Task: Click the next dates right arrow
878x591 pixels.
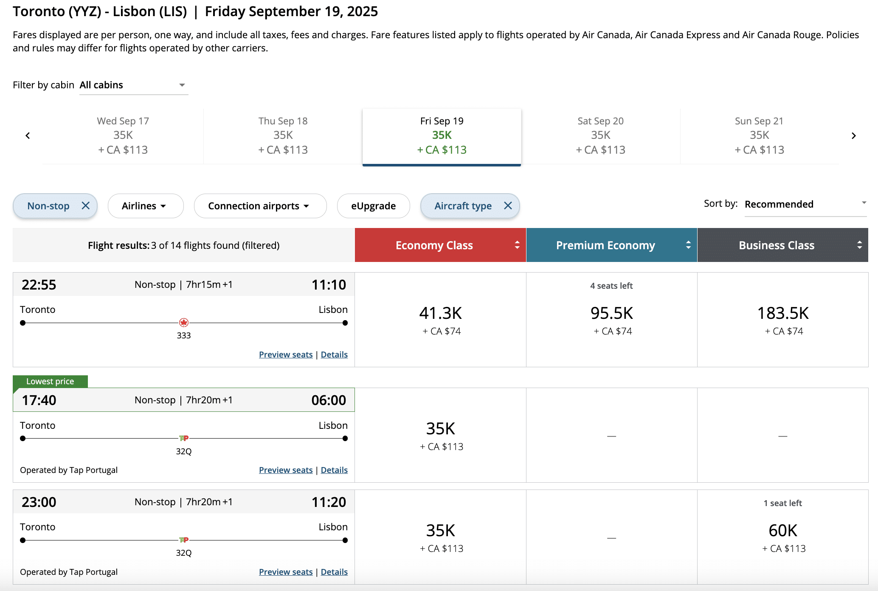Action: pyautogui.click(x=853, y=136)
